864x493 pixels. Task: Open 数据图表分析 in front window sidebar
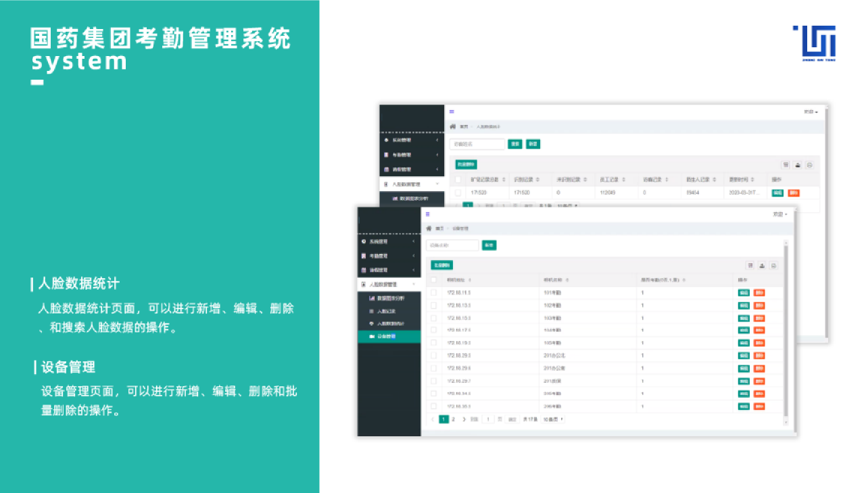(x=389, y=298)
